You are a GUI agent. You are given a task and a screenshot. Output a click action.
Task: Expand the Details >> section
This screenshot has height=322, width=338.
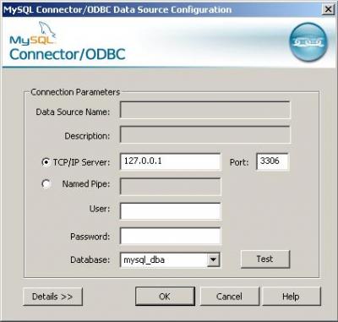point(52,297)
